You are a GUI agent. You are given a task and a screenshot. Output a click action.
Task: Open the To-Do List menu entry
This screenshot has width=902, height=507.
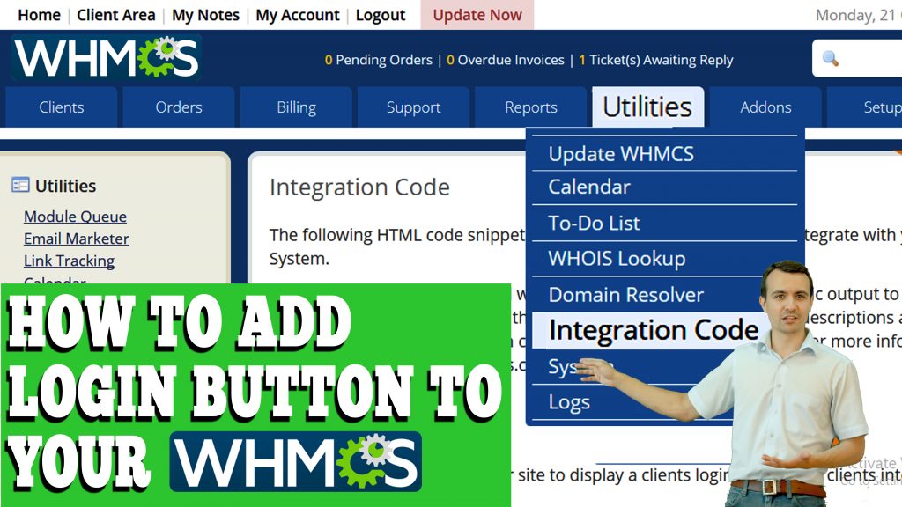click(593, 223)
